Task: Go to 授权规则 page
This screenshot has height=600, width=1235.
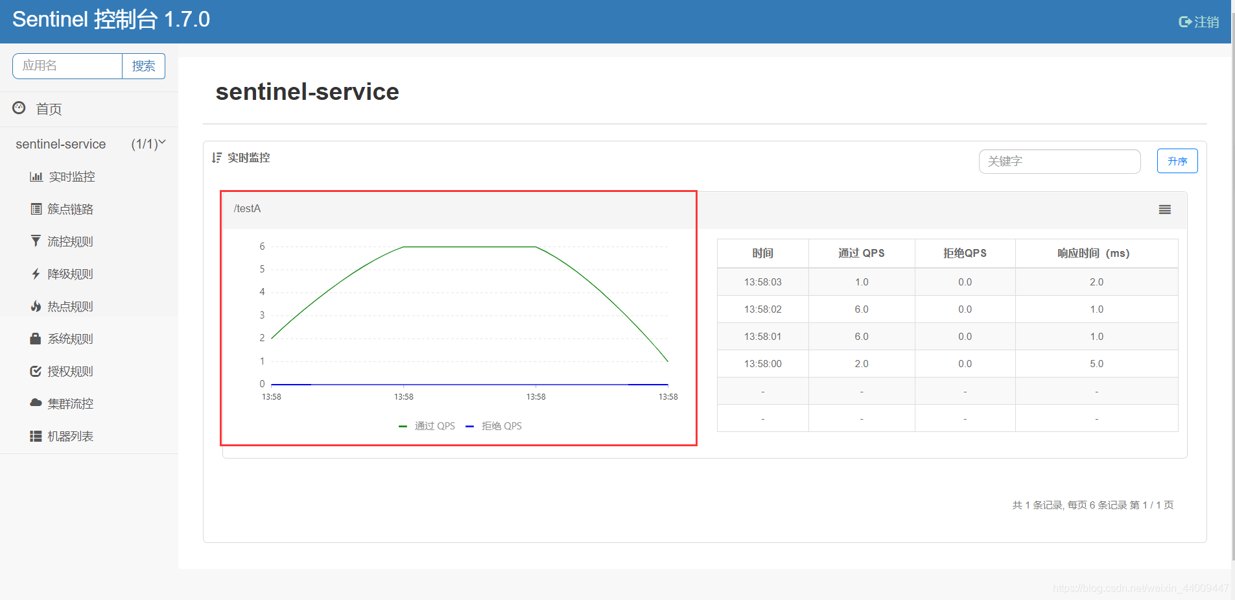Action: coord(70,371)
